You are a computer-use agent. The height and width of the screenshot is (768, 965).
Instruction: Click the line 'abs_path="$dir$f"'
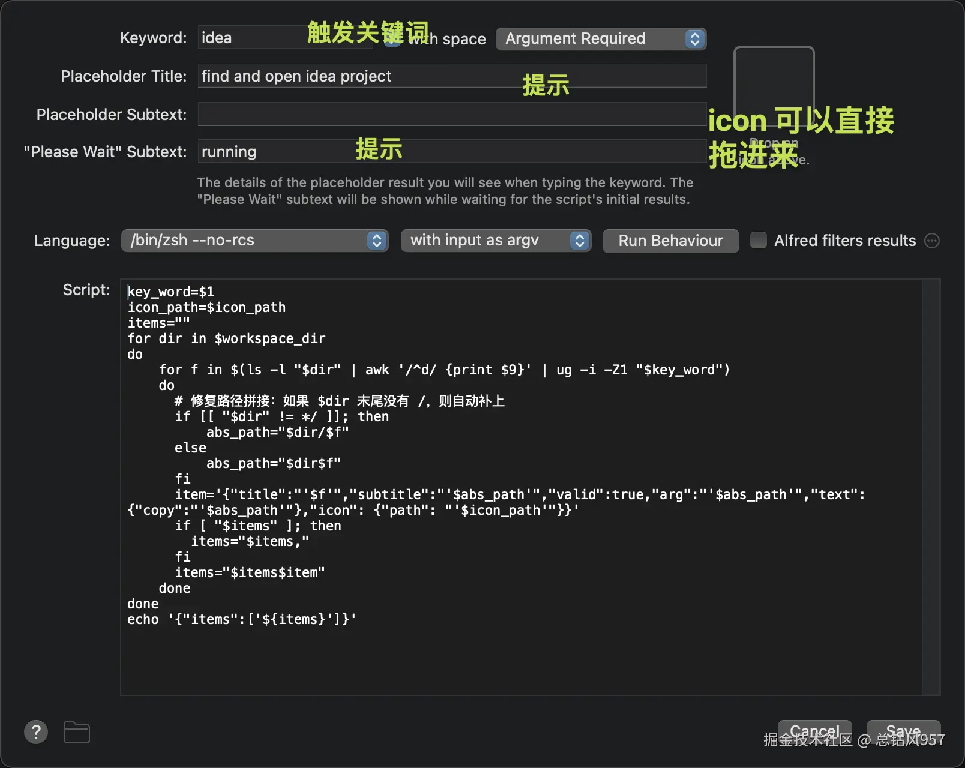coord(274,464)
